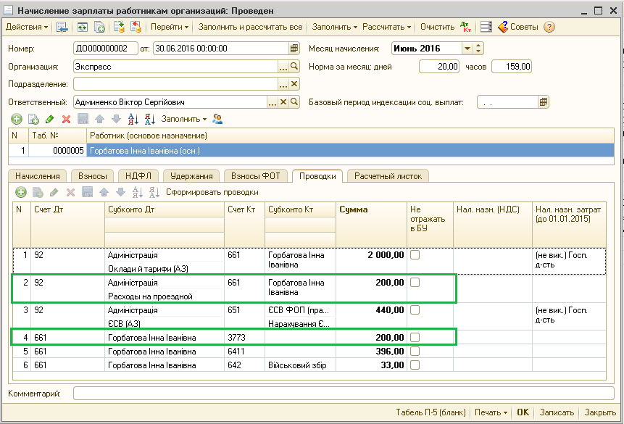Sort workers descending with the Я-А icon
Image resolution: width=624 pixels, height=424 pixels.
(149, 119)
